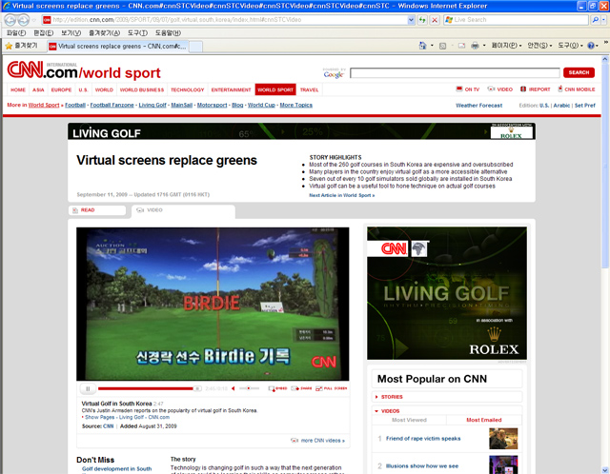
Task: Enter full screen video mode
Action: (x=331, y=388)
